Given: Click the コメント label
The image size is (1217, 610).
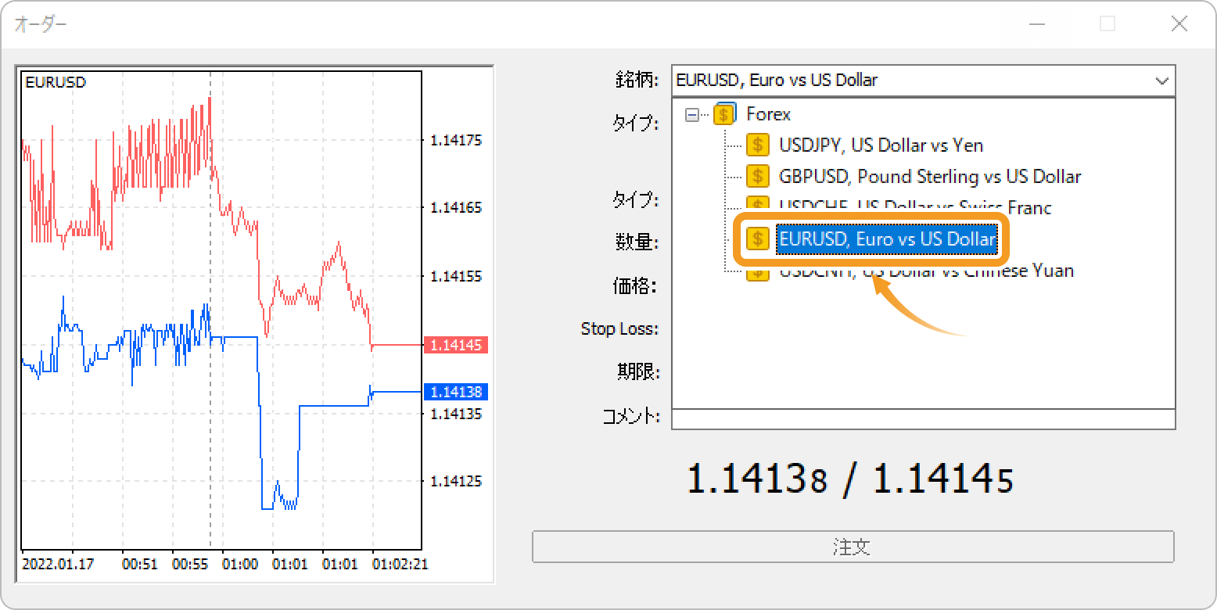Looking at the screenshot, I should pyautogui.click(x=631, y=417).
